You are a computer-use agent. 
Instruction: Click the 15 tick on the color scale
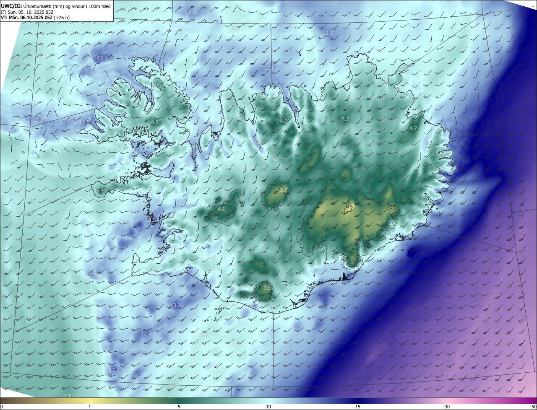[358, 407]
